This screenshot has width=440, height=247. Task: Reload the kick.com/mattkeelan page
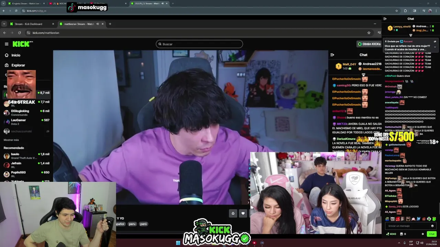(x=19, y=33)
